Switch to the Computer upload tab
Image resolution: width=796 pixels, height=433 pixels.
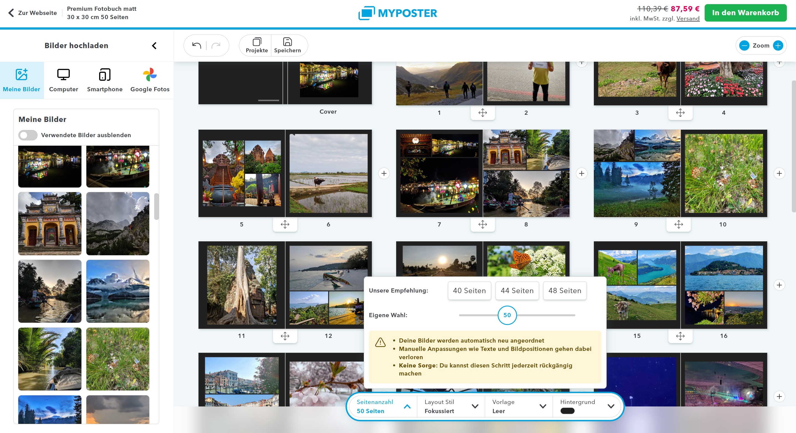point(63,80)
